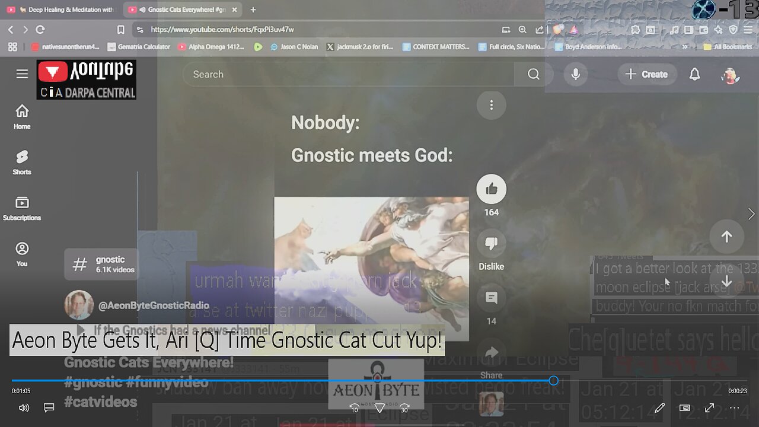
Task: Click the #funnyvideo hashtag link
Action: pos(167,383)
